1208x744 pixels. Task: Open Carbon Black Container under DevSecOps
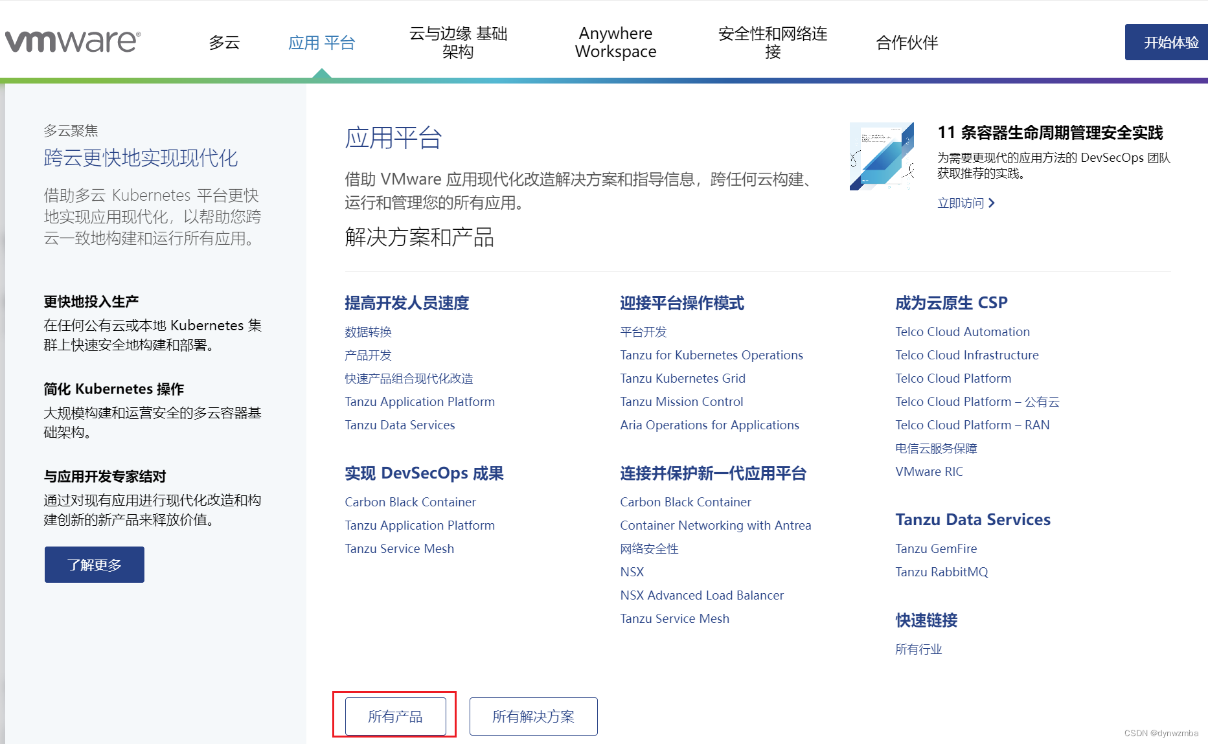tap(410, 502)
